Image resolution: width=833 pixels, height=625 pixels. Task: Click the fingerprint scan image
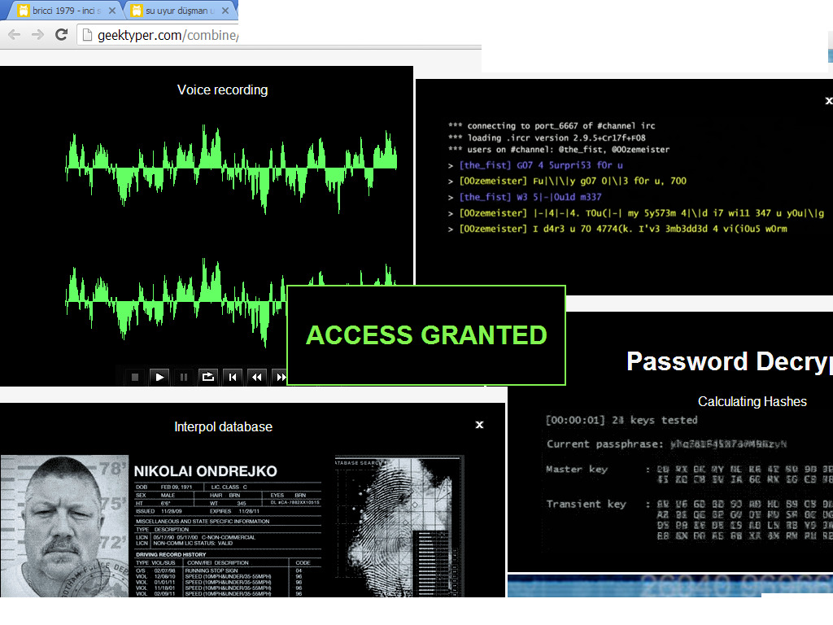[399, 527]
